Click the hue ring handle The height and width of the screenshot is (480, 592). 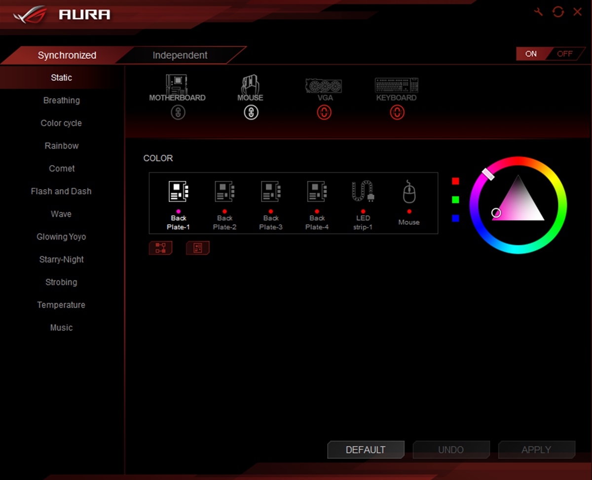click(x=488, y=174)
